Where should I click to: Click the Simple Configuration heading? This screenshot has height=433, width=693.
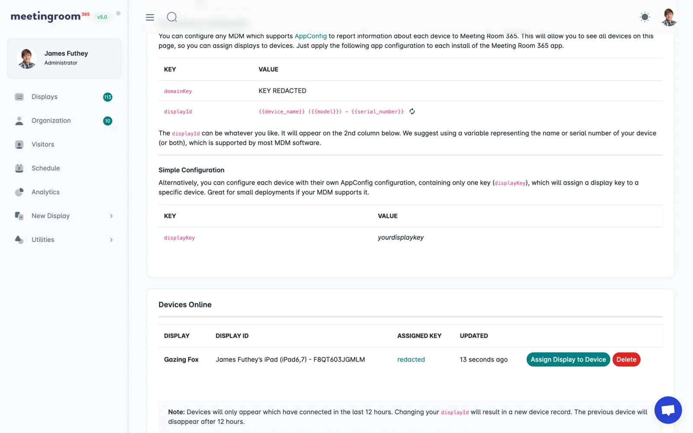click(191, 170)
